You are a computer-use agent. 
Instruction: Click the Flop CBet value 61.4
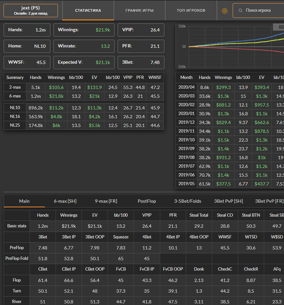(x=43, y=280)
